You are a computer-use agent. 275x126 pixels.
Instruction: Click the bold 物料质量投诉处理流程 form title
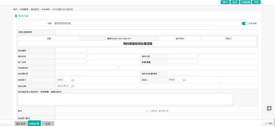[138, 44]
